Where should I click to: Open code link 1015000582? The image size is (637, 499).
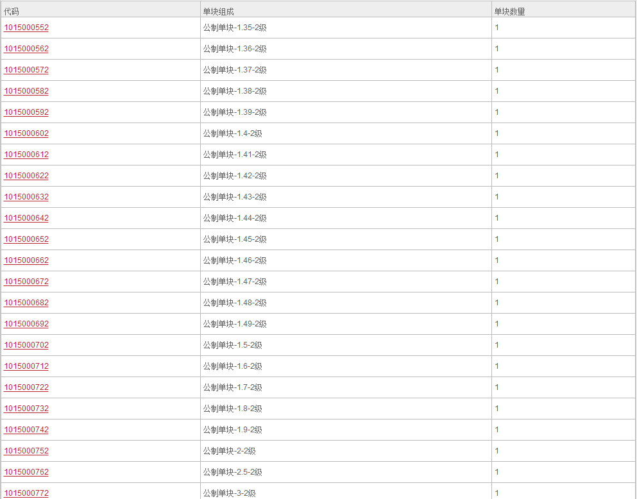click(26, 91)
